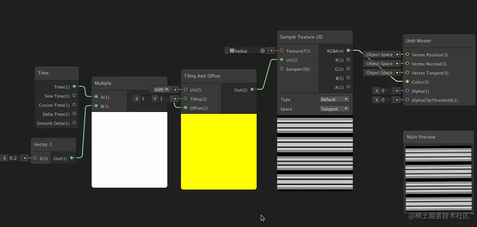Image resolution: width=477 pixels, height=227 pixels.
Task: Click the Tiling Y value field
Action: coord(164,99)
